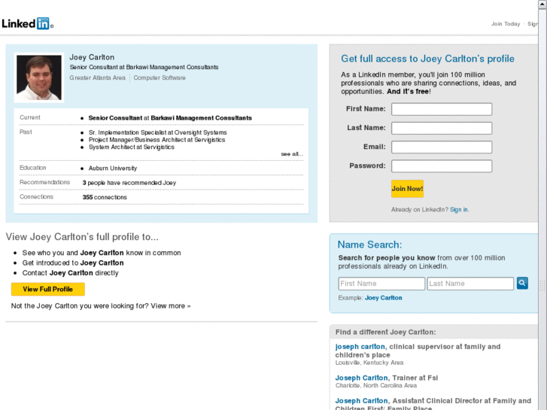Open Joseph Carlton Assistant Clinical Director profile
Screen dimensions: 547x410
(361, 401)
